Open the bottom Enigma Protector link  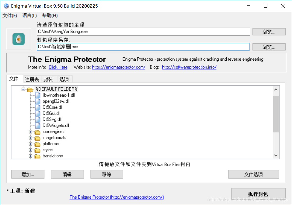(x=116, y=197)
